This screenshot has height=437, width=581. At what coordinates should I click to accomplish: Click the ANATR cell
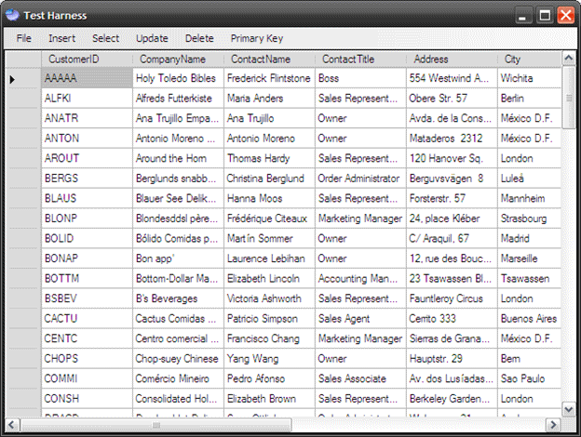[x=87, y=118]
